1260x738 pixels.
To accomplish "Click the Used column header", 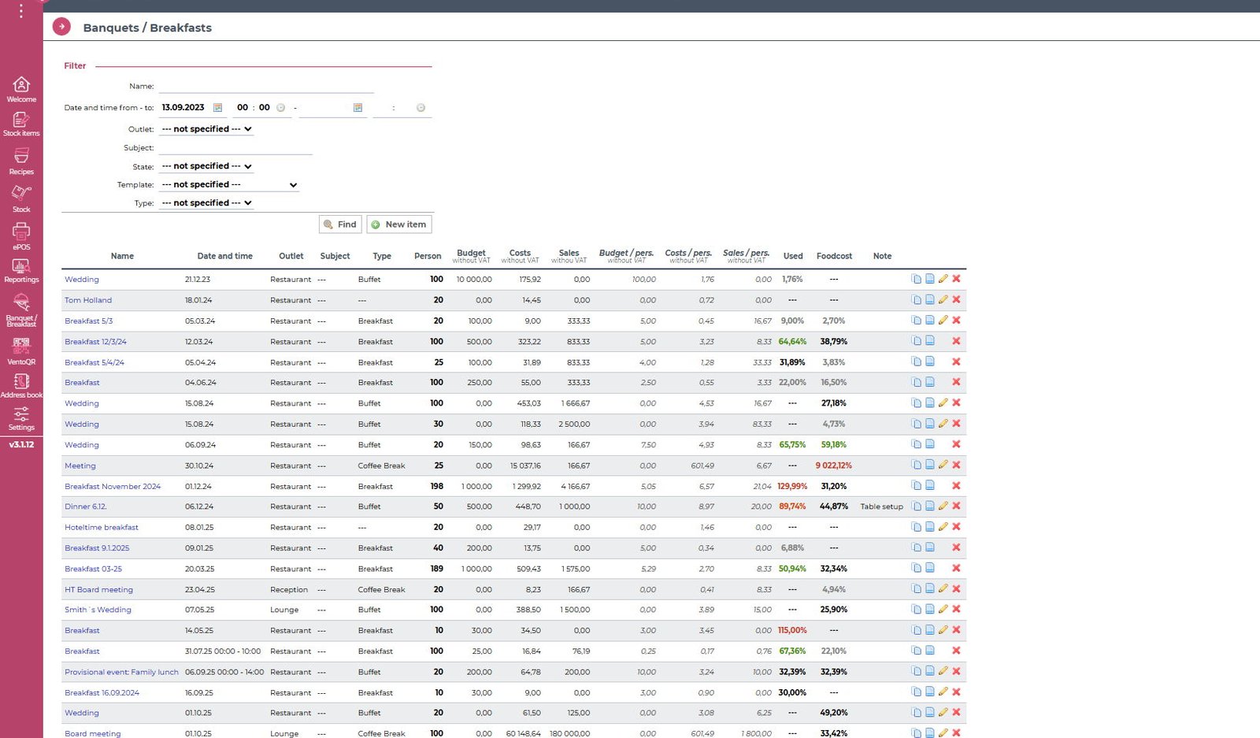I will click(793, 256).
